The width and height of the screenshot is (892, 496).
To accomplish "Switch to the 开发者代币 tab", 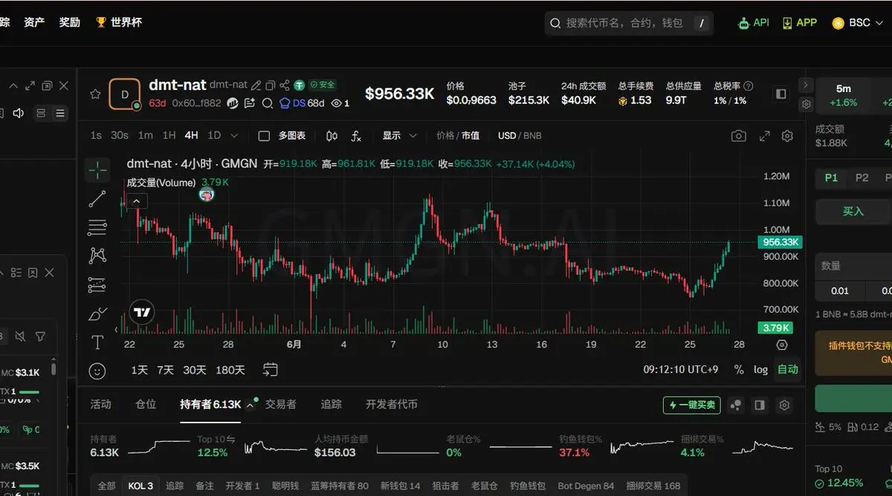I will coord(392,404).
